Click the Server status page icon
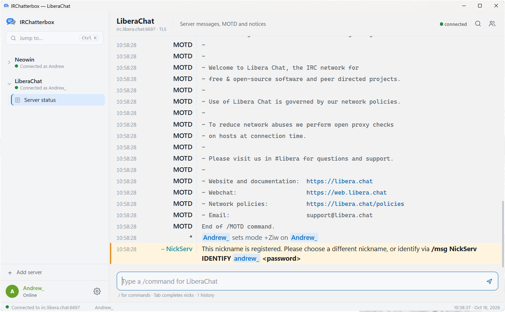The image size is (505, 312). click(x=18, y=100)
